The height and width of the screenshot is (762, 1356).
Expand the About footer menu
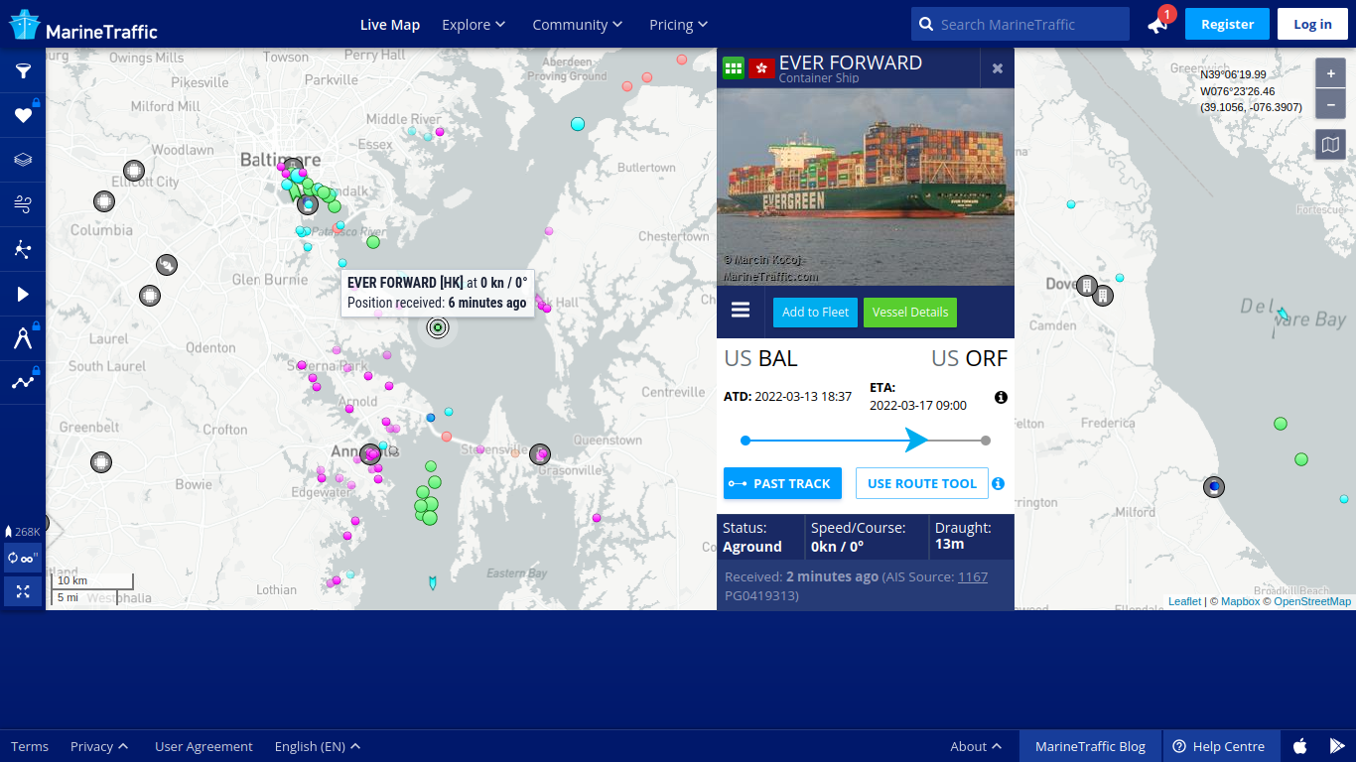[x=976, y=746]
